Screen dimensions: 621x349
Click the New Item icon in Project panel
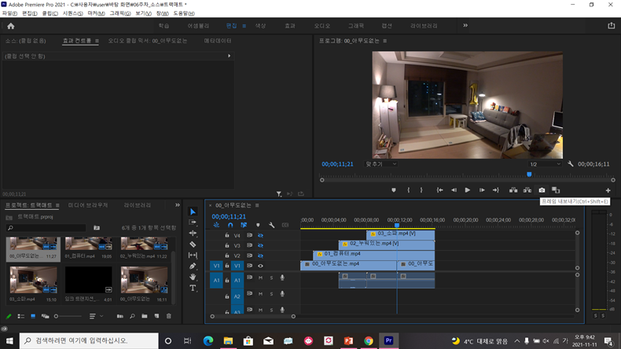click(x=157, y=316)
